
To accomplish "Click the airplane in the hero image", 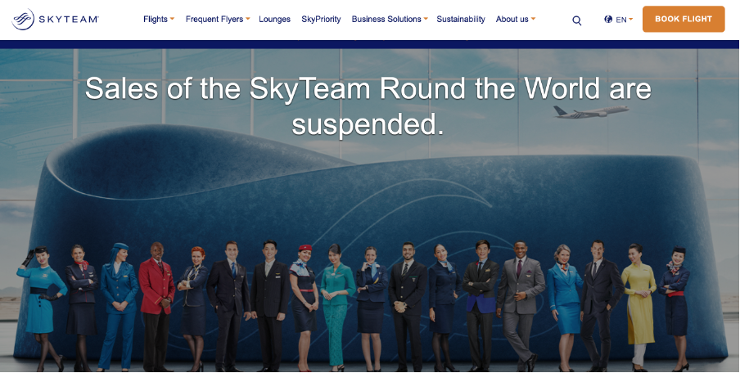I will [591, 112].
